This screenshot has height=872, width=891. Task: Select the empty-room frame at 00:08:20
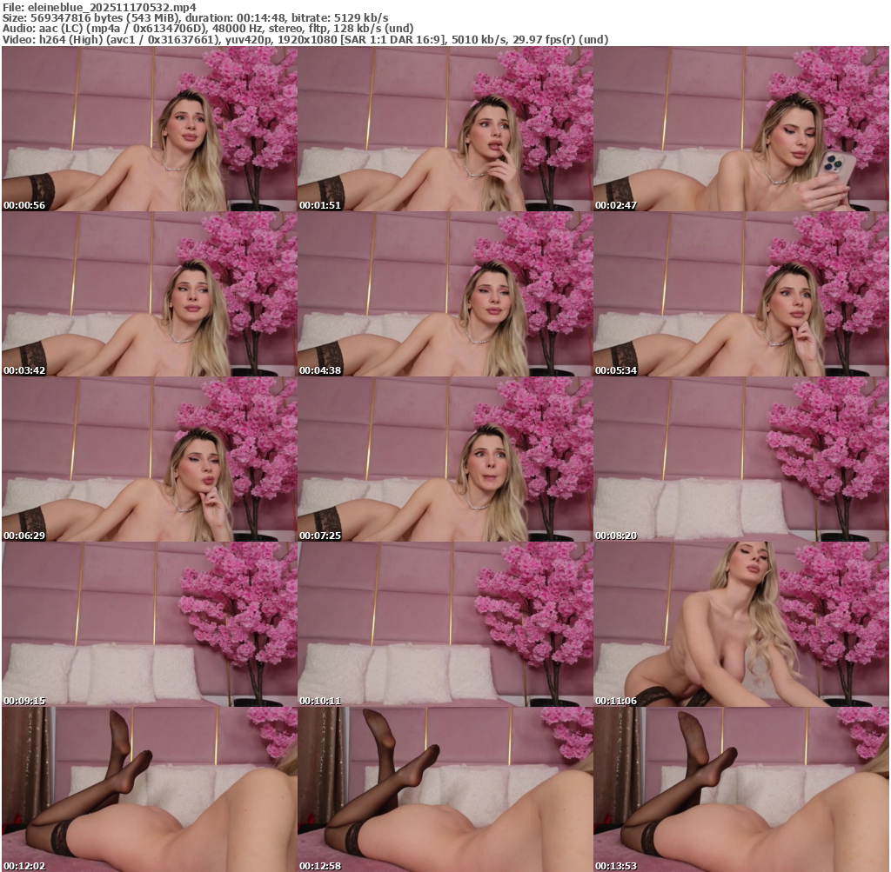point(740,459)
